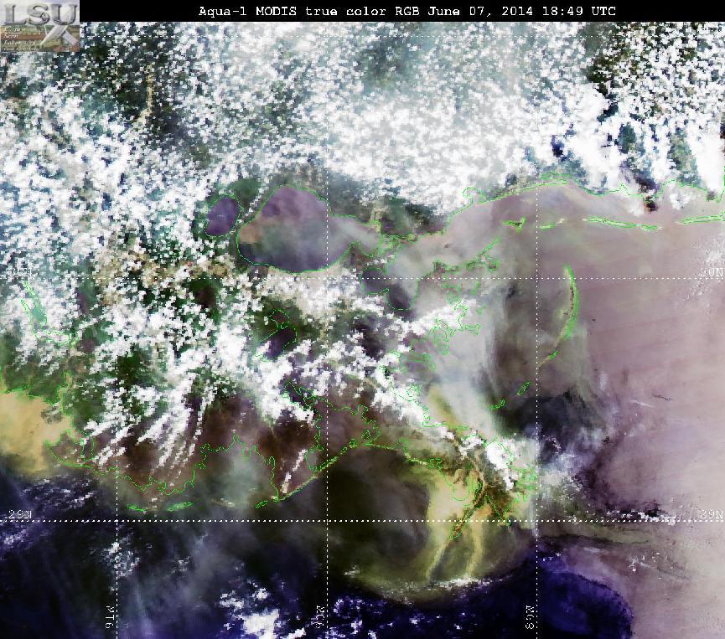This screenshot has height=639, width=725.
Task: Click grid intersection of 29N and 90W
Action: [x=328, y=520]
